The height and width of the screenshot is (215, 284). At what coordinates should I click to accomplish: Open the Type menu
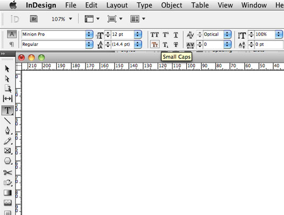point(144,5)
